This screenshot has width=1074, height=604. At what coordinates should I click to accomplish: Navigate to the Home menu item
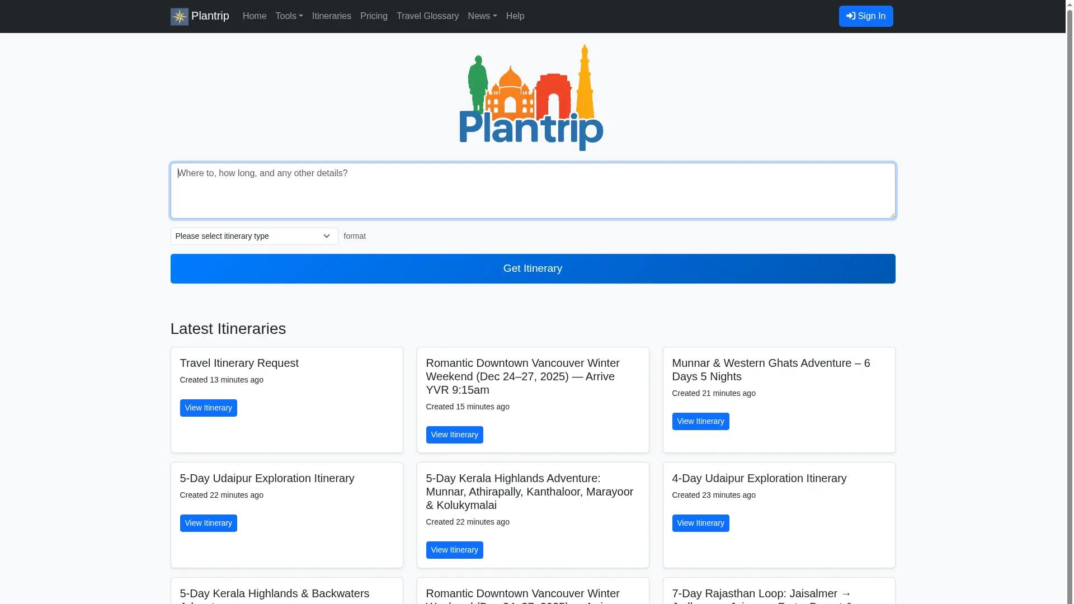(254, 16)
